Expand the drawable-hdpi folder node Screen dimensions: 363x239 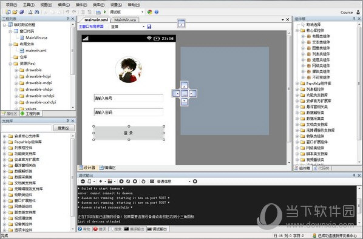[x=16, y=77]
